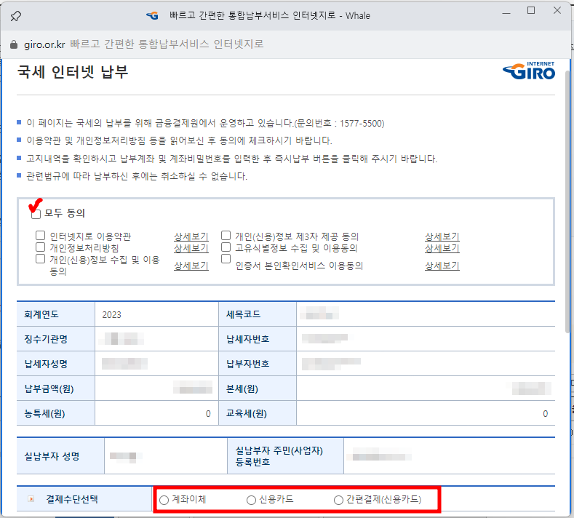574x518 pixels.
Task: Open 상세보기 for 개인(신용)정보 수집 및 이용
Action: click(191, 266)
